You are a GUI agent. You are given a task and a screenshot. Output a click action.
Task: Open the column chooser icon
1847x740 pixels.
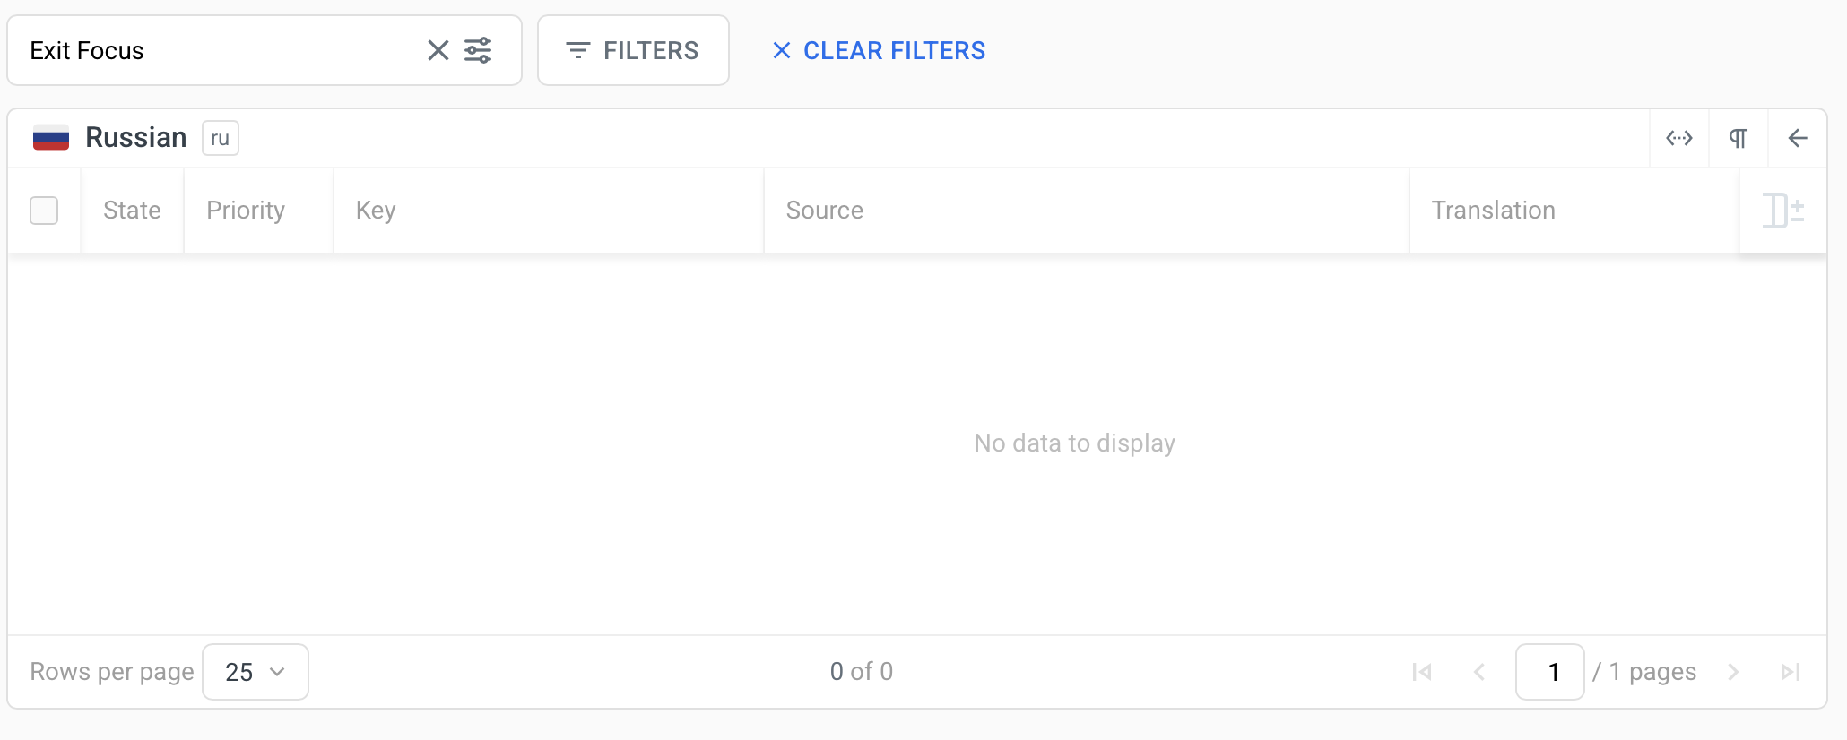click(1782, 211)
